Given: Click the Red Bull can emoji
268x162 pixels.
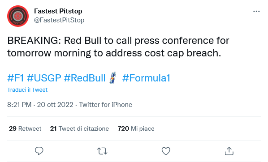Looking at the screenshot, I should click(113, 78).
